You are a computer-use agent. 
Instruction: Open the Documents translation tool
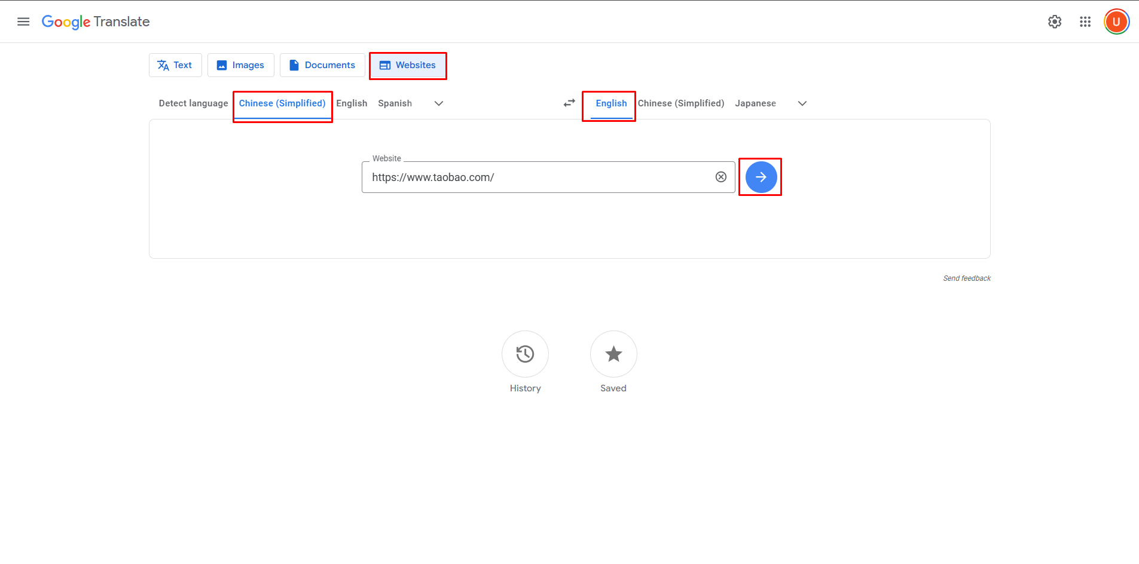[x=322, y=65]
